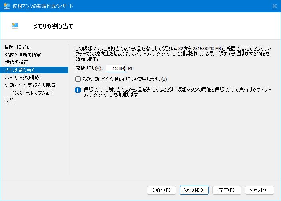
Task: Click the 前へ(P) back button
Action: (161, 190)
